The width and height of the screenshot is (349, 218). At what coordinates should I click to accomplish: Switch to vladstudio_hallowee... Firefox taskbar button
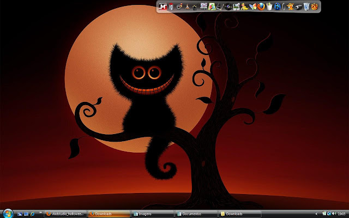point(65,214)
